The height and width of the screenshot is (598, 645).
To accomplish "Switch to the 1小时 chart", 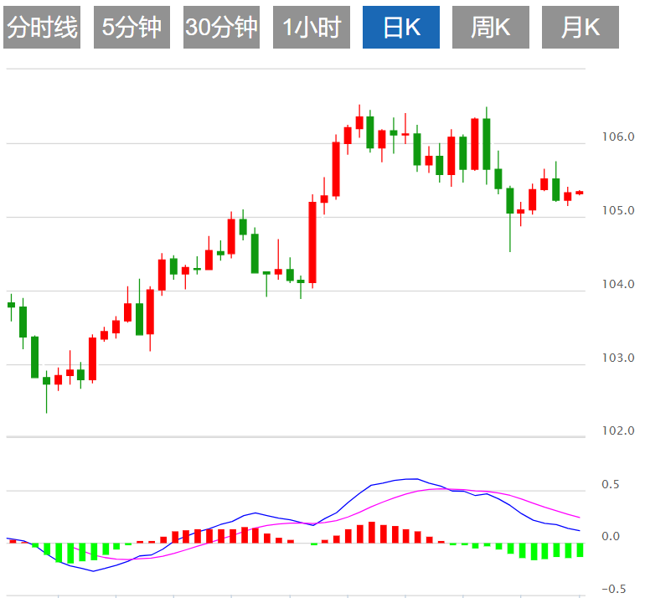I will (312, 27).
